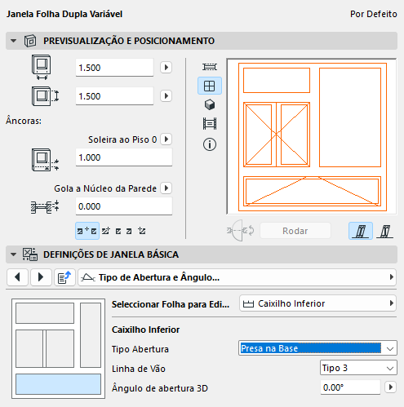Viewport: 404px width, 407px height.
Task: Click the Janela Folha Dupla Variável title
Action: click(x=64, y=14)
